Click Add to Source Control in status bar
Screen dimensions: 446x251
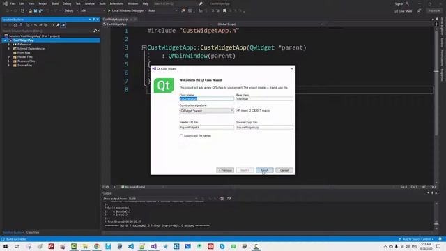(x=417, y=239)
